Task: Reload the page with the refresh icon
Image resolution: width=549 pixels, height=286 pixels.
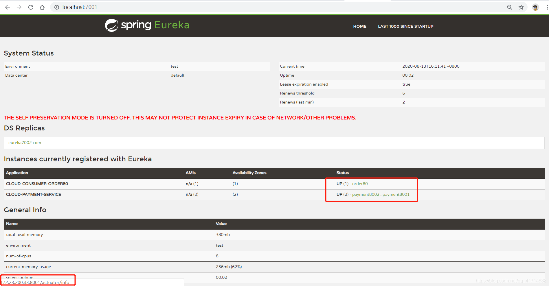Action: [x=31, y=7]
